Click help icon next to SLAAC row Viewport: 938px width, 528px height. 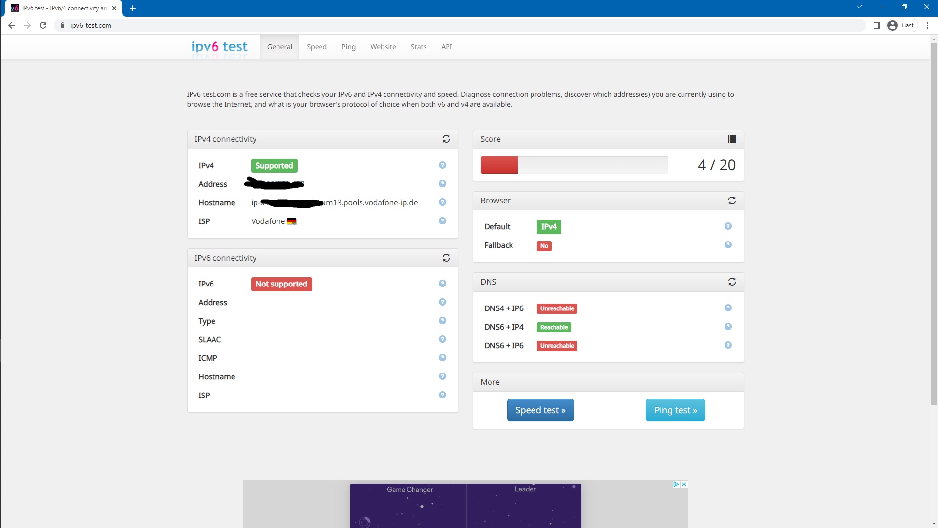coord(442,339)
